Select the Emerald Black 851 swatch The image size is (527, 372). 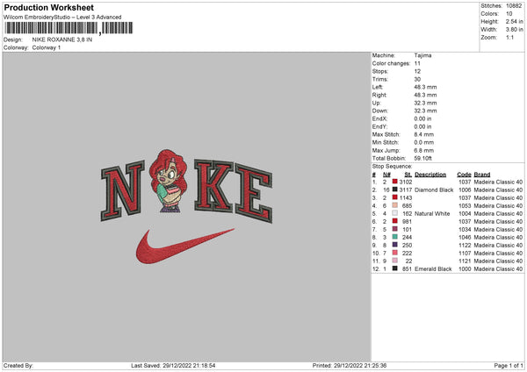[x=395, y=268]
